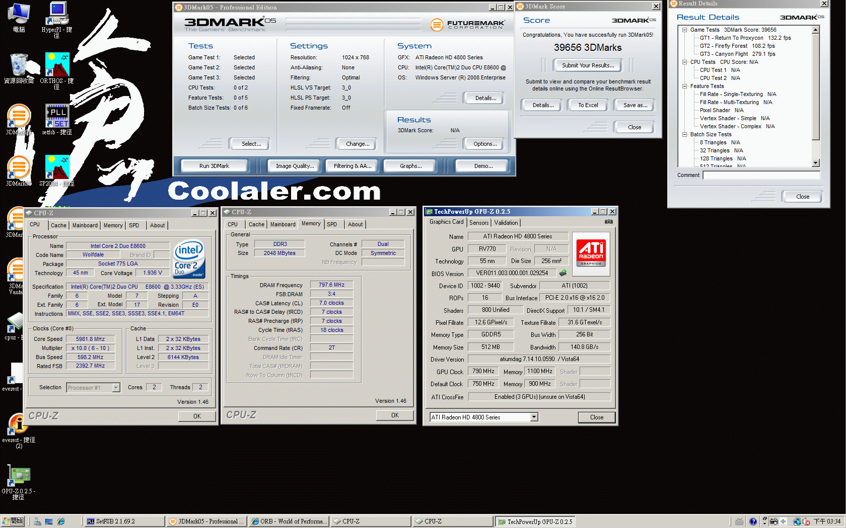The width and height of the screenshot is (846, 528).
Task: Click the Futuremark Corporation logo
Action: [x=468, y=24]
